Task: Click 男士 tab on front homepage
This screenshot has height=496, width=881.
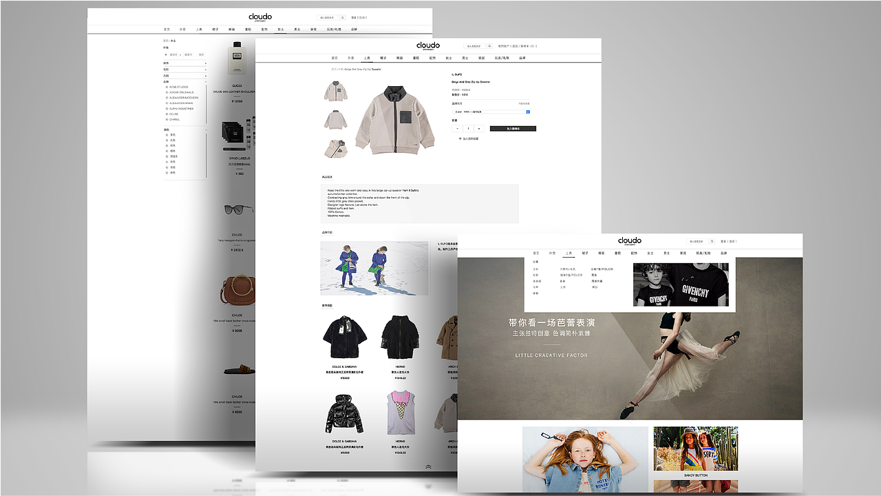Action: tap(667, 253)
